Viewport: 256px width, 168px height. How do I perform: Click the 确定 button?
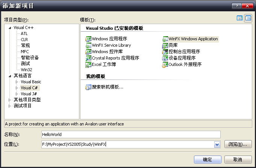[x=208, y=159]
